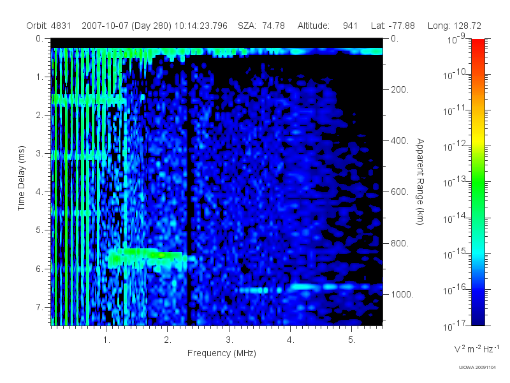Click the '800.' apparent range tick label

click(400, 243)
